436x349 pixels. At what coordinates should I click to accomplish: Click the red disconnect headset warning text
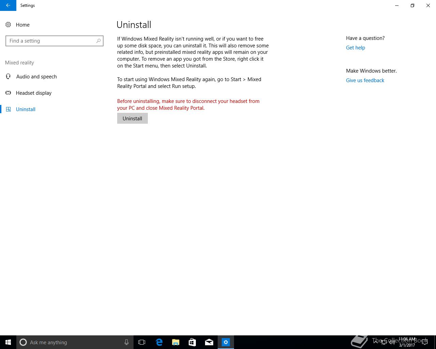click(188, 105)
